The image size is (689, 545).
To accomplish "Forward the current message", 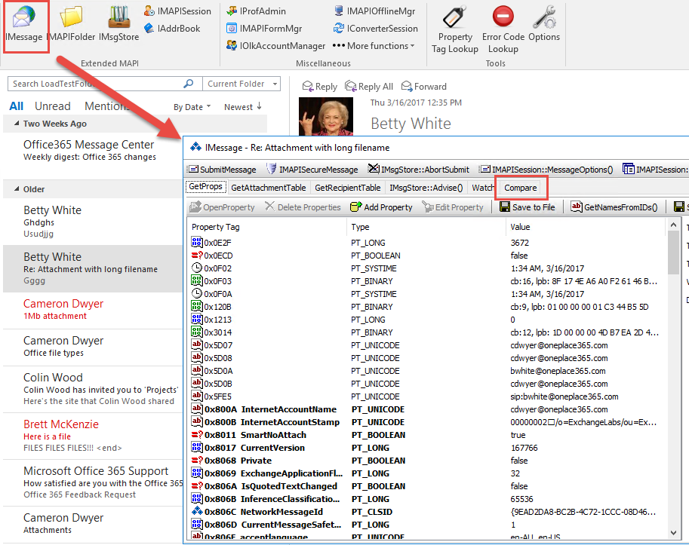I will [423, 86].
